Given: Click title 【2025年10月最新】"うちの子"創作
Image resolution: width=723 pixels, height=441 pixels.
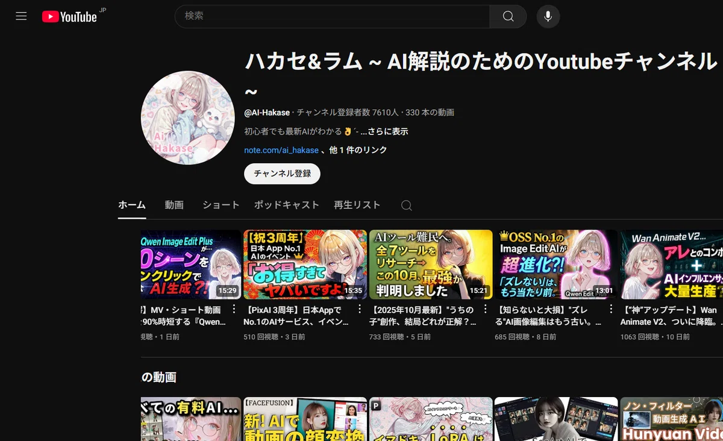Looking at the screenshot, I should pos(422,316).
